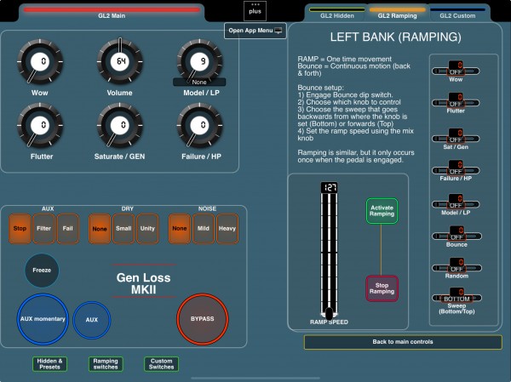Tap the round BYPASS footswitch
The height and width of the screenshot is (382, 511).
tap(203, 319)
